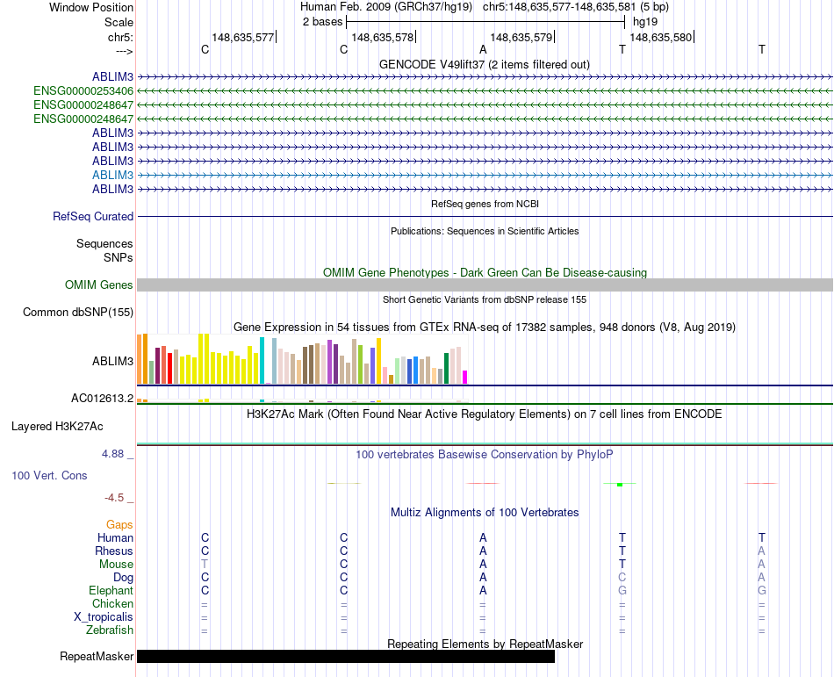834x677 pixels.
Task: Select the AC012613.2 expression label
Action: tap(102, 399)
